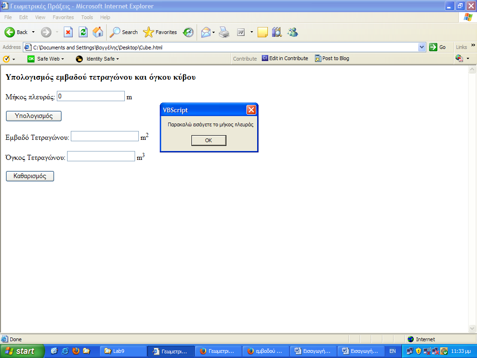This screenshot has width=477, height=358.
Task: Click the Καθαρισμός button
Action: click(30, 176)
